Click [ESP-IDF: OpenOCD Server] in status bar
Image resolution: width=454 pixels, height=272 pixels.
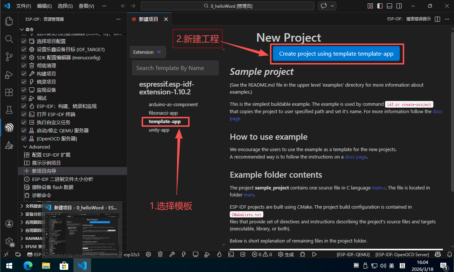[402, 254]
